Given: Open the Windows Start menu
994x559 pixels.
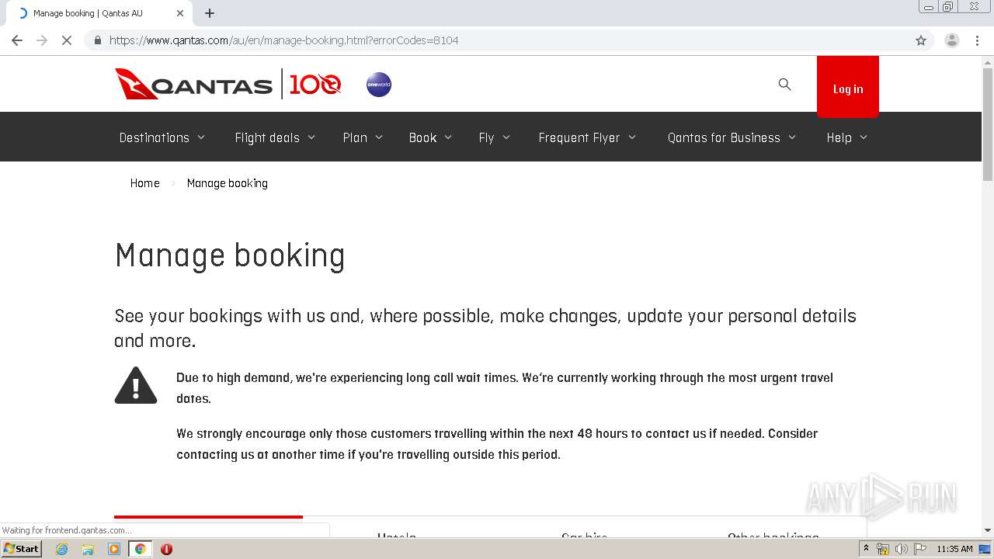Looking at the screenshot, I should (x=21, y=549).
